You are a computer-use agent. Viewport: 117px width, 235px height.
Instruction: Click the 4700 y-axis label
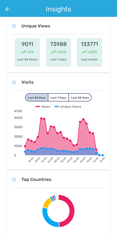[18, 111]
